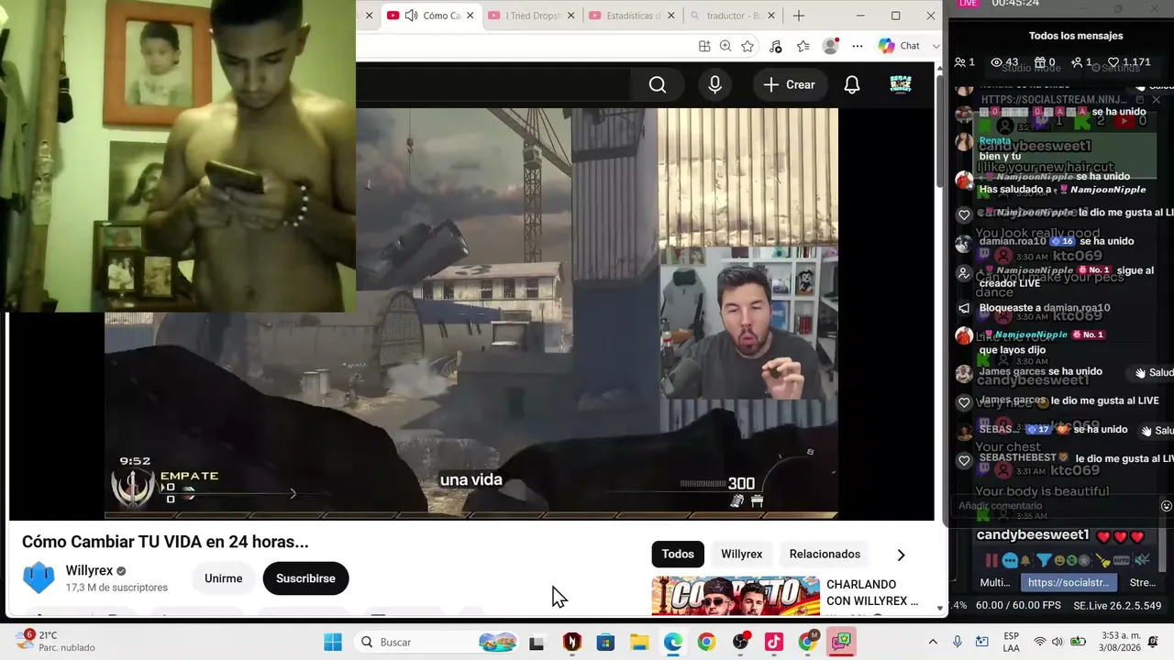
Task: Click the taskbar microphone tray icon
Action: 958,642
